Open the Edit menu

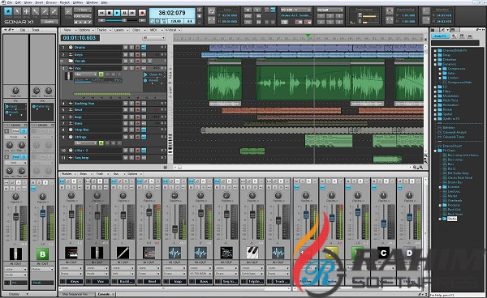point(19,2)
